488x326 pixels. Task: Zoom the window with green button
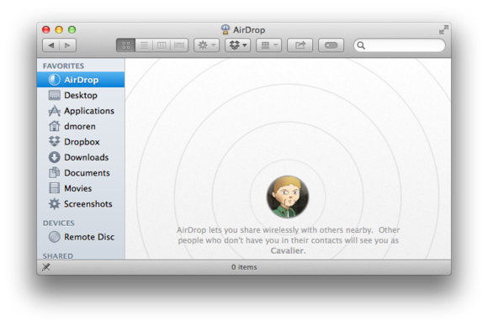72,30
